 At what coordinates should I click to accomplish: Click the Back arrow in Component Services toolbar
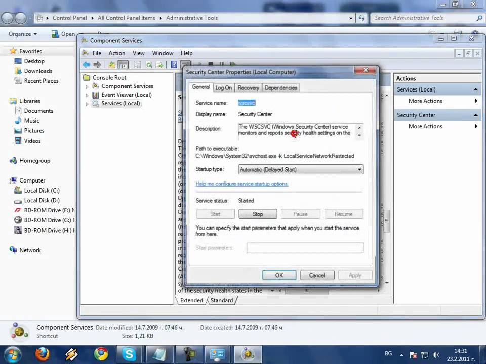pos(87,65)
